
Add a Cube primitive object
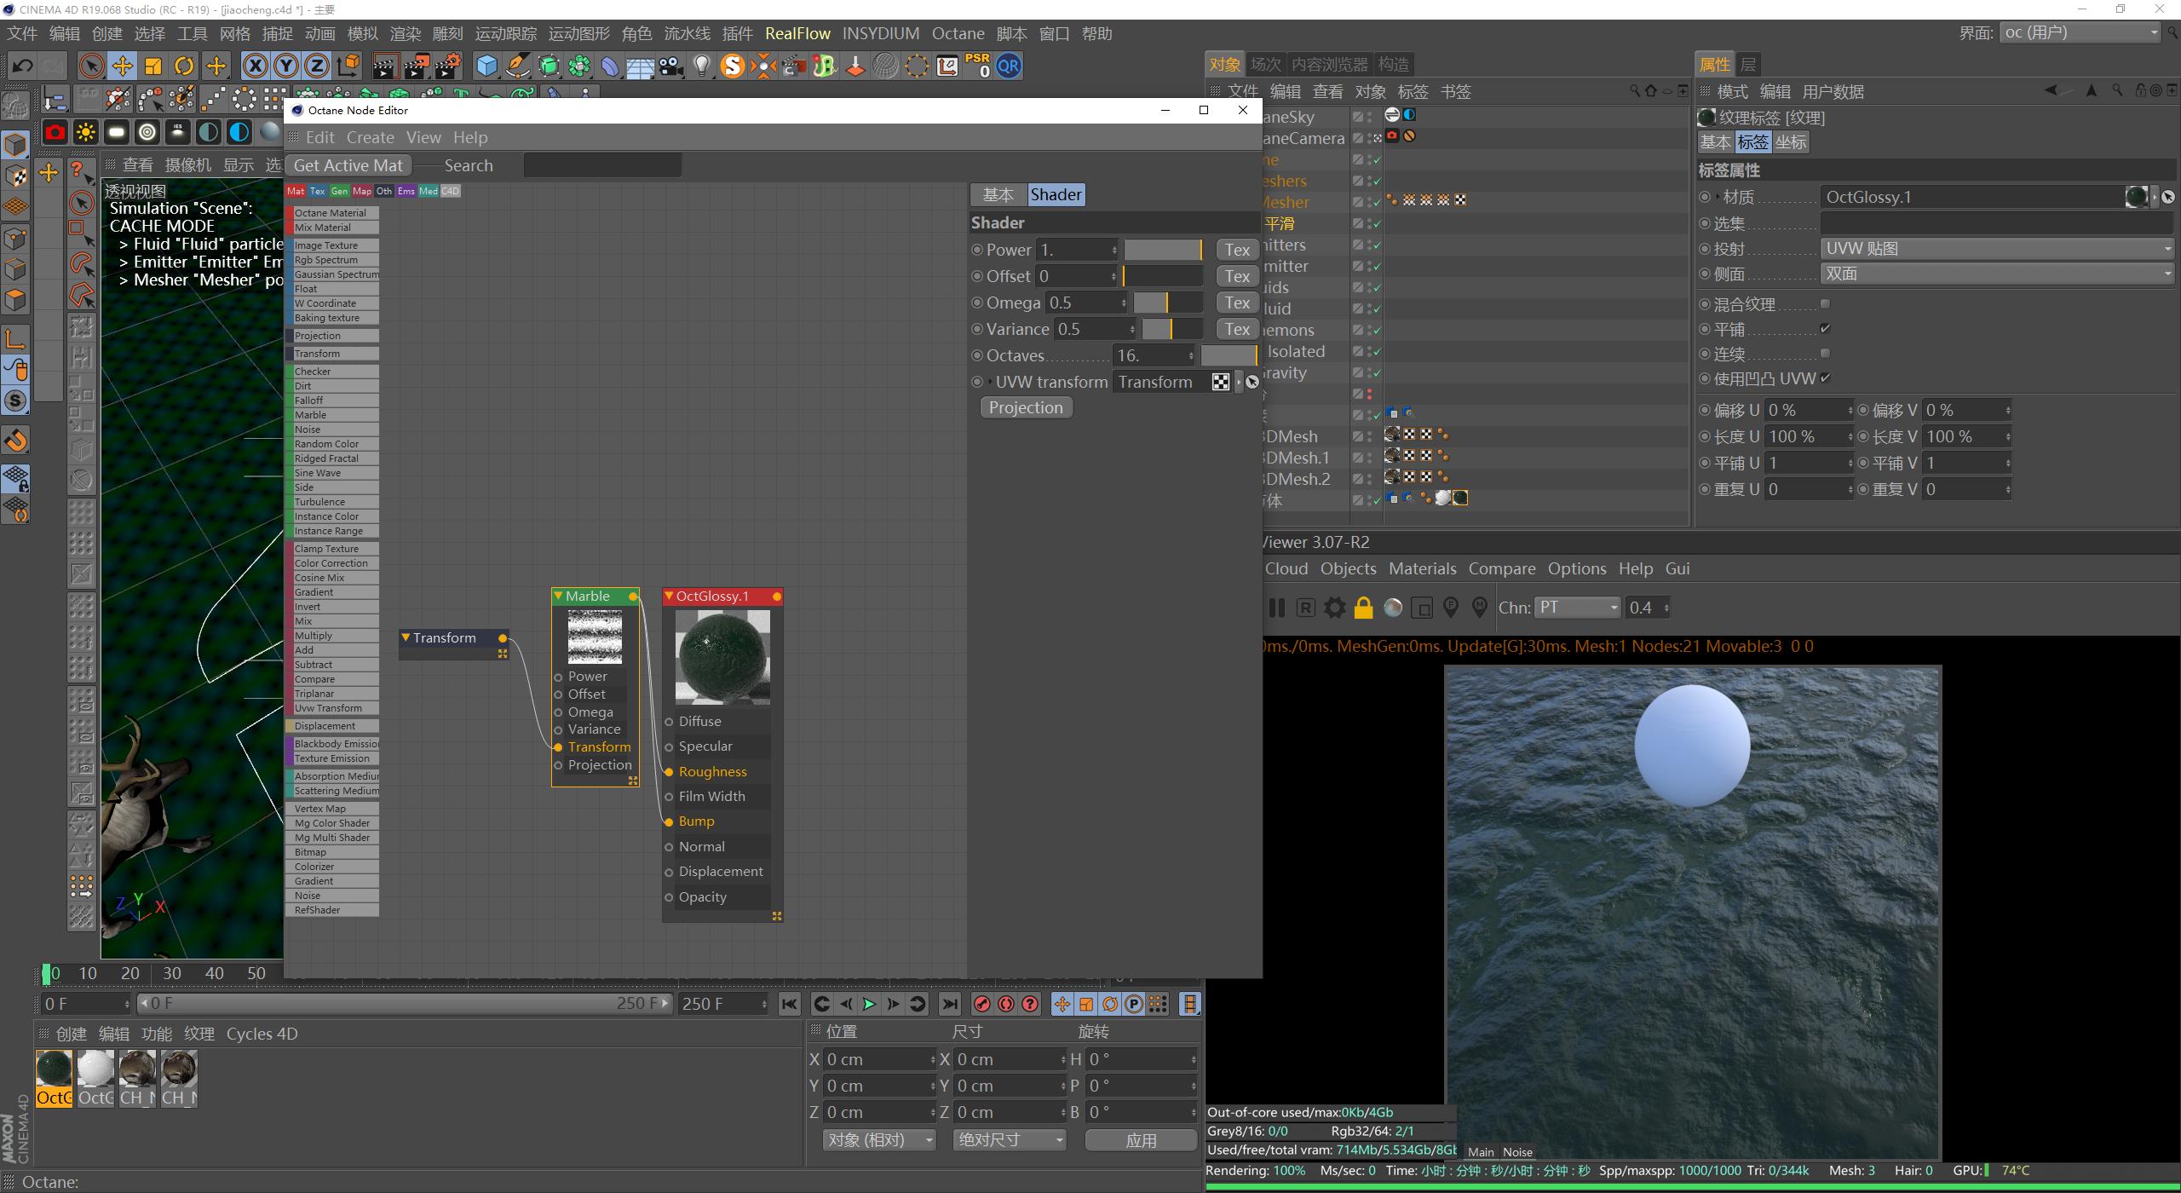[486, 66]
